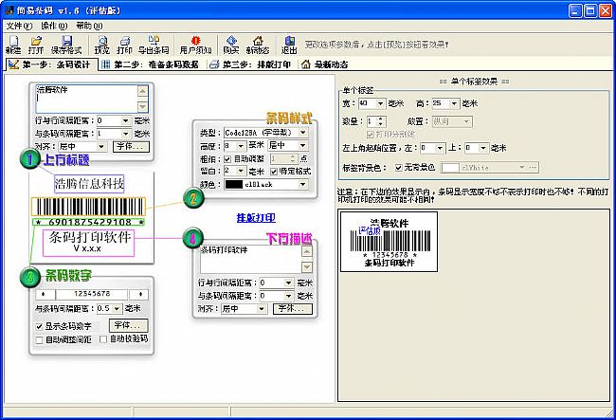616x420 pixels.
Task: Click barcode number 字体... button
Action: point(128,326)
